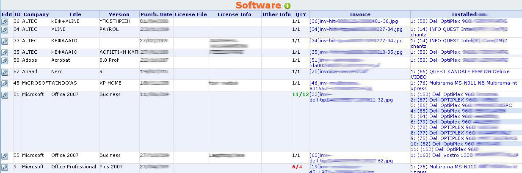Viewport: 522px width, 173px height.
Task: Click edit pencil for ID 35 row
Action: pos(5,53)
